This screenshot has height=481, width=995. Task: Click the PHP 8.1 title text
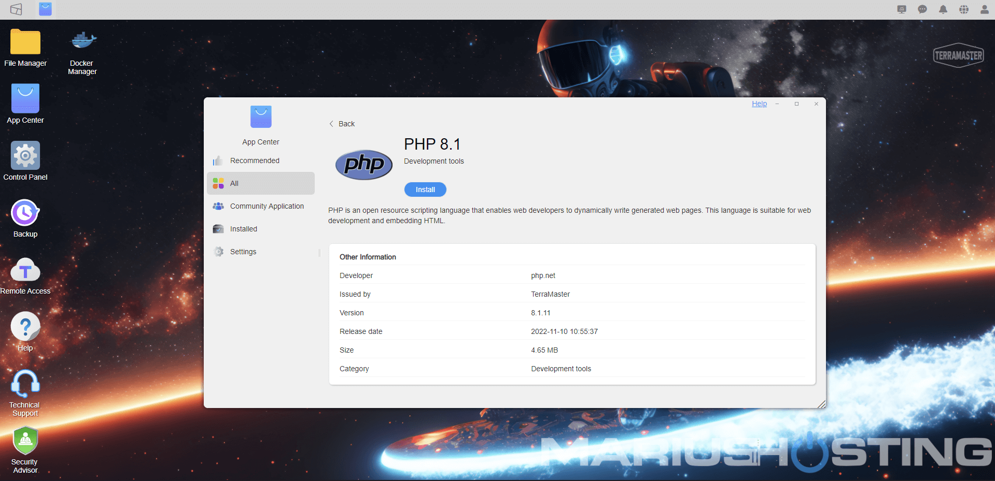pos(432,144)
